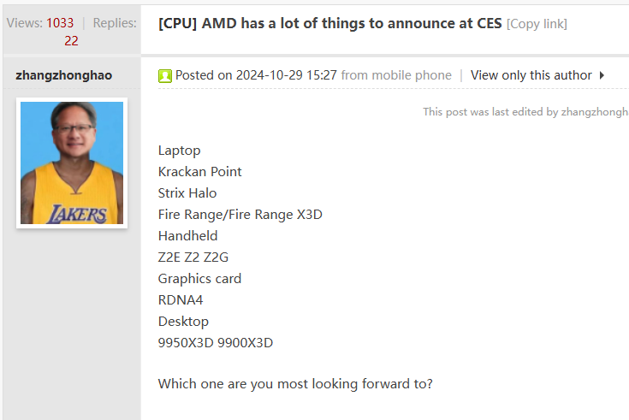Open the zhangzhonghao username profile
Screen dimensions: 629x420
(63, 75)
